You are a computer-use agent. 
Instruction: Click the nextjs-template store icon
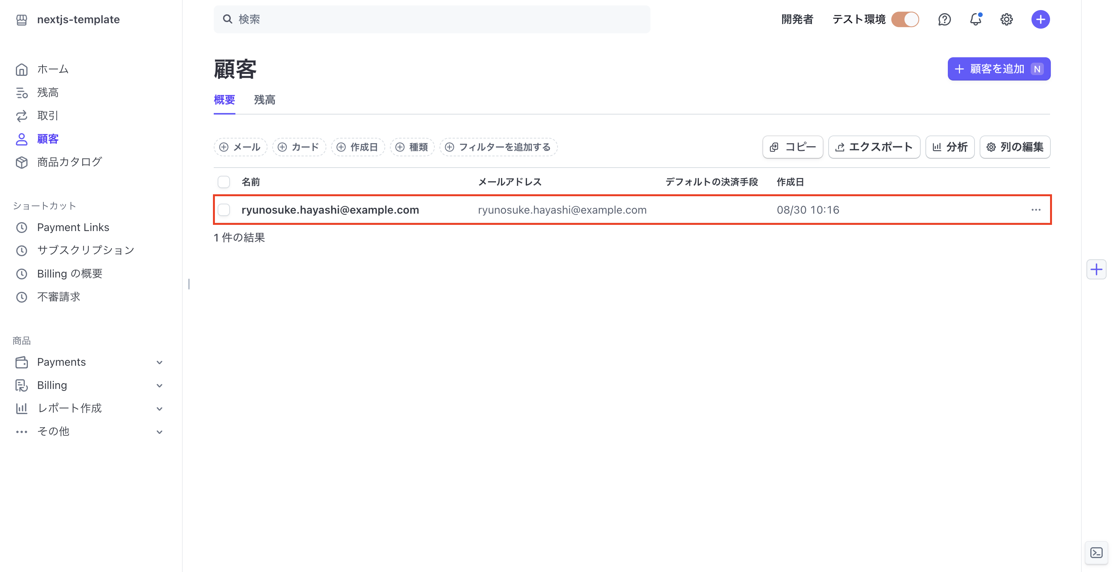[x=22, y=20]
